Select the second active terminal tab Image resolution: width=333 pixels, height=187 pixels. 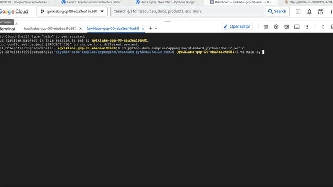coord(113,28)
